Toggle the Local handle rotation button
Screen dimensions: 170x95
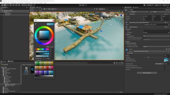tap(30, 5)
